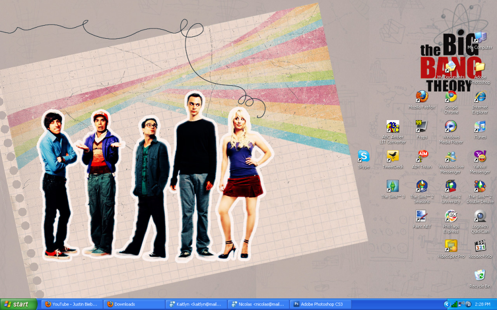Screen dimensions: 497x310
Task: Select the Paint.NET desktop icon
Action: (422, 219)
